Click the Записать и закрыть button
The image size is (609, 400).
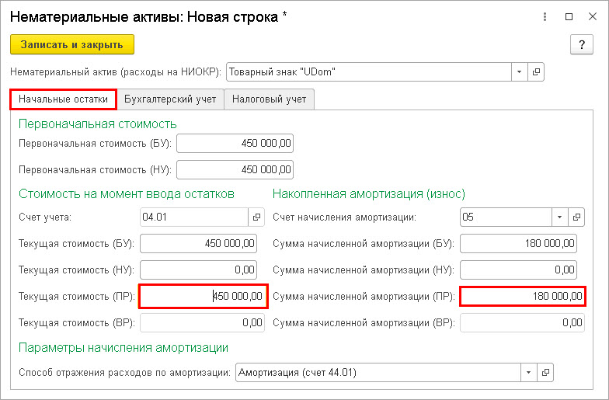tap(72, 45)
